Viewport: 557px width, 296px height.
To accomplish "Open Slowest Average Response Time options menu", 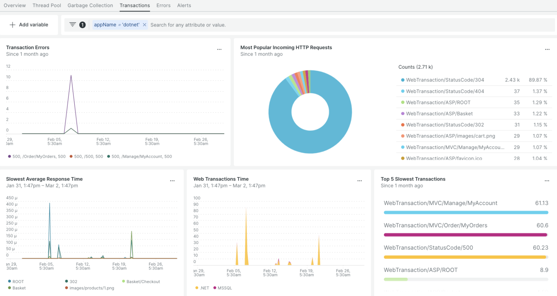I will (172, 181).
